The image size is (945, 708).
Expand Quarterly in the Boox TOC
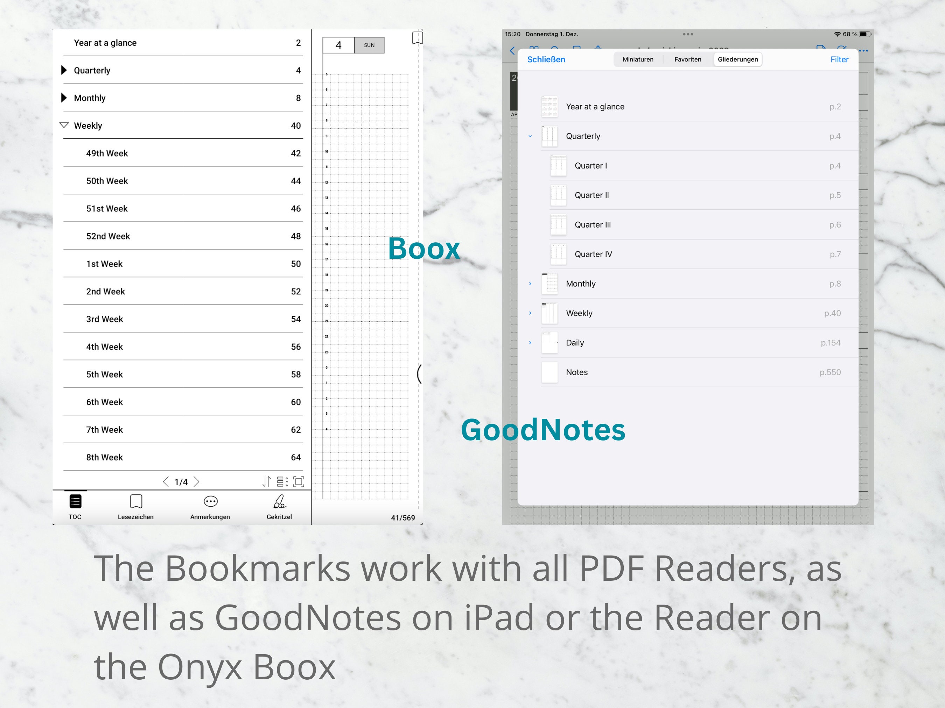pyautogui.click(x=64, y=70)
